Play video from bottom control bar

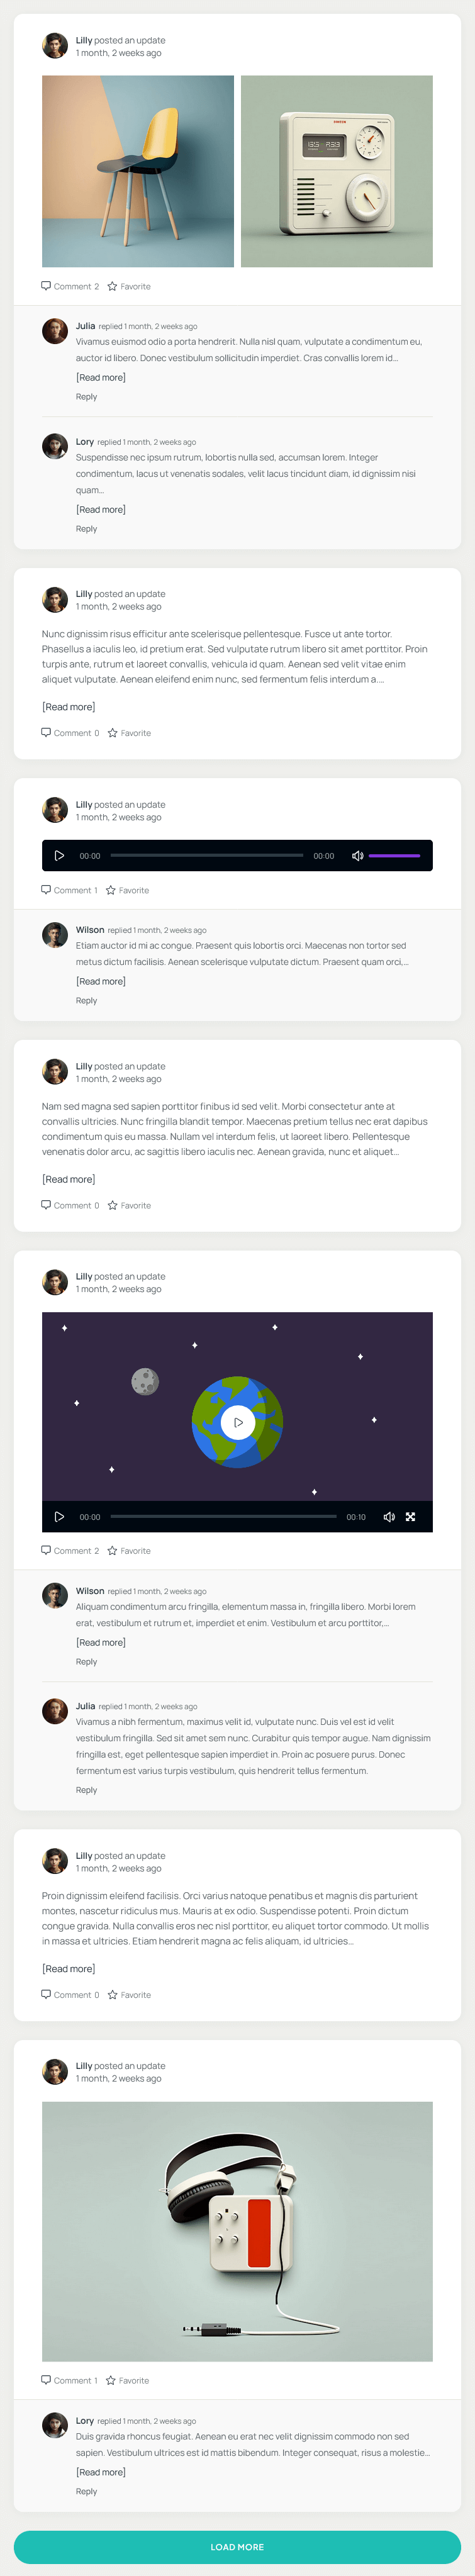(59, 1516)
